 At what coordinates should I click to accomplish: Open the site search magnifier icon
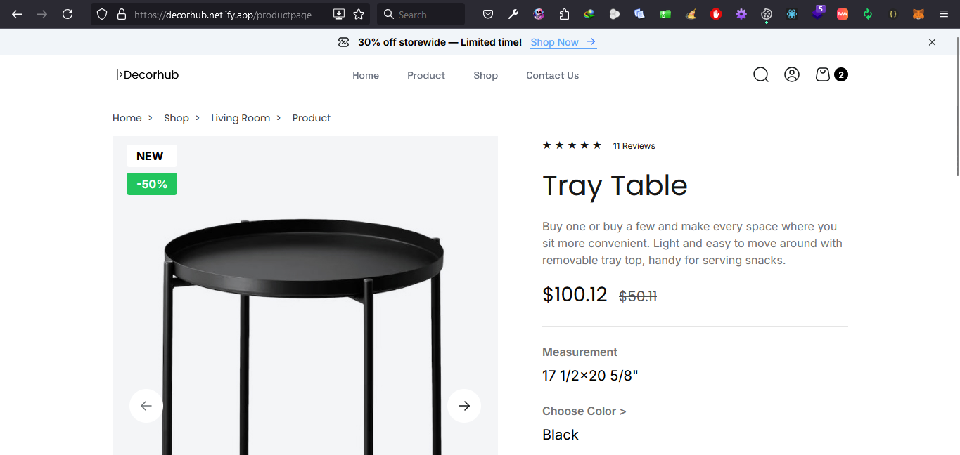pyautogui.click(x=761, y=74)
